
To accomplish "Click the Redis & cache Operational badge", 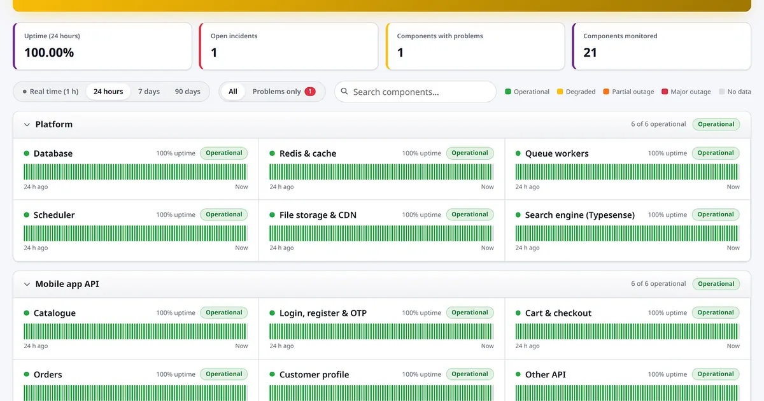I will tap(470, 153).
